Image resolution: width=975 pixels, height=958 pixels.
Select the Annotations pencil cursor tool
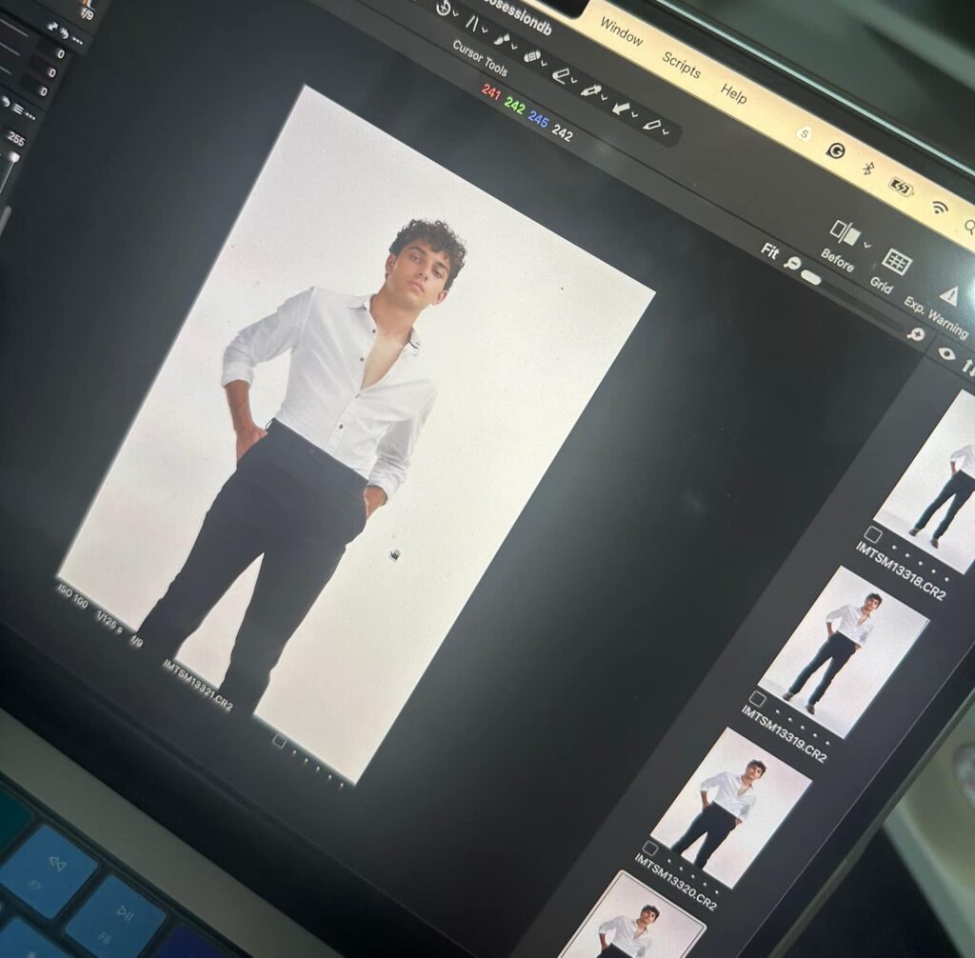(650, 125)
